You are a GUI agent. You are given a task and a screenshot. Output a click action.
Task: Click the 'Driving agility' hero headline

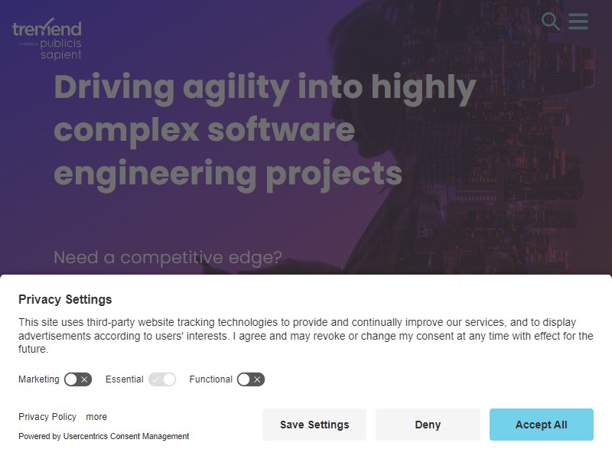pos(265,131)
